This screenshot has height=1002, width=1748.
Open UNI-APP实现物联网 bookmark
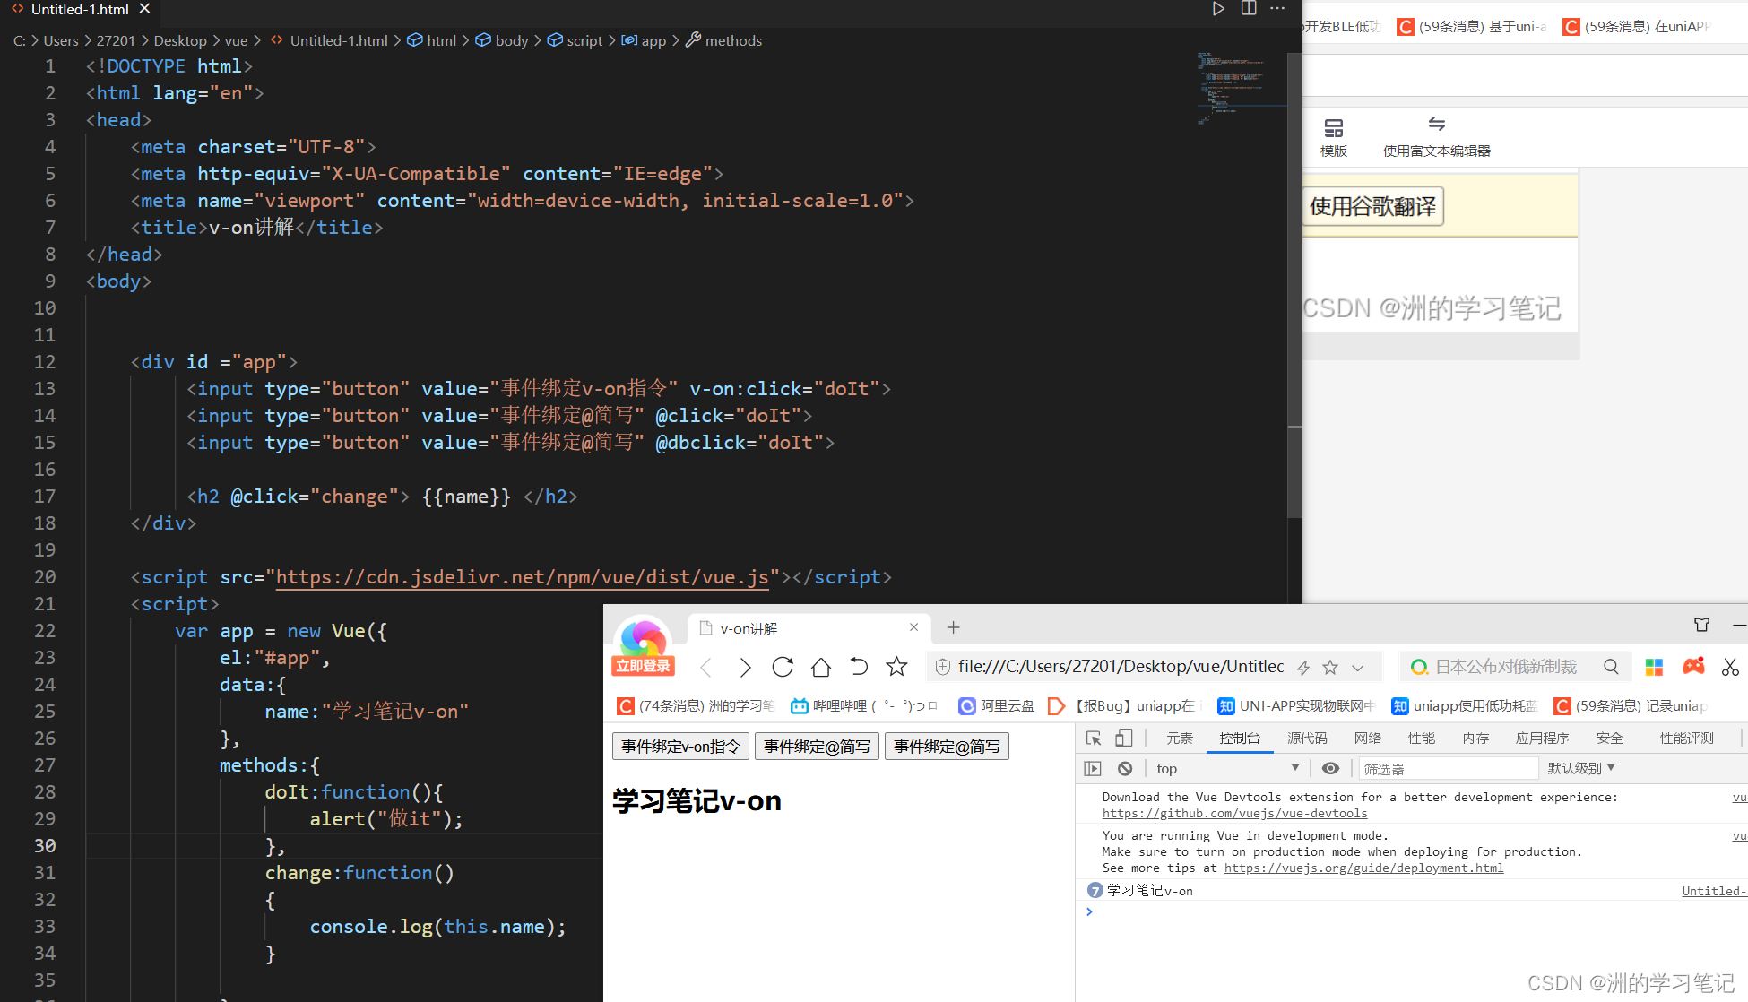(x=1295, y=706)
